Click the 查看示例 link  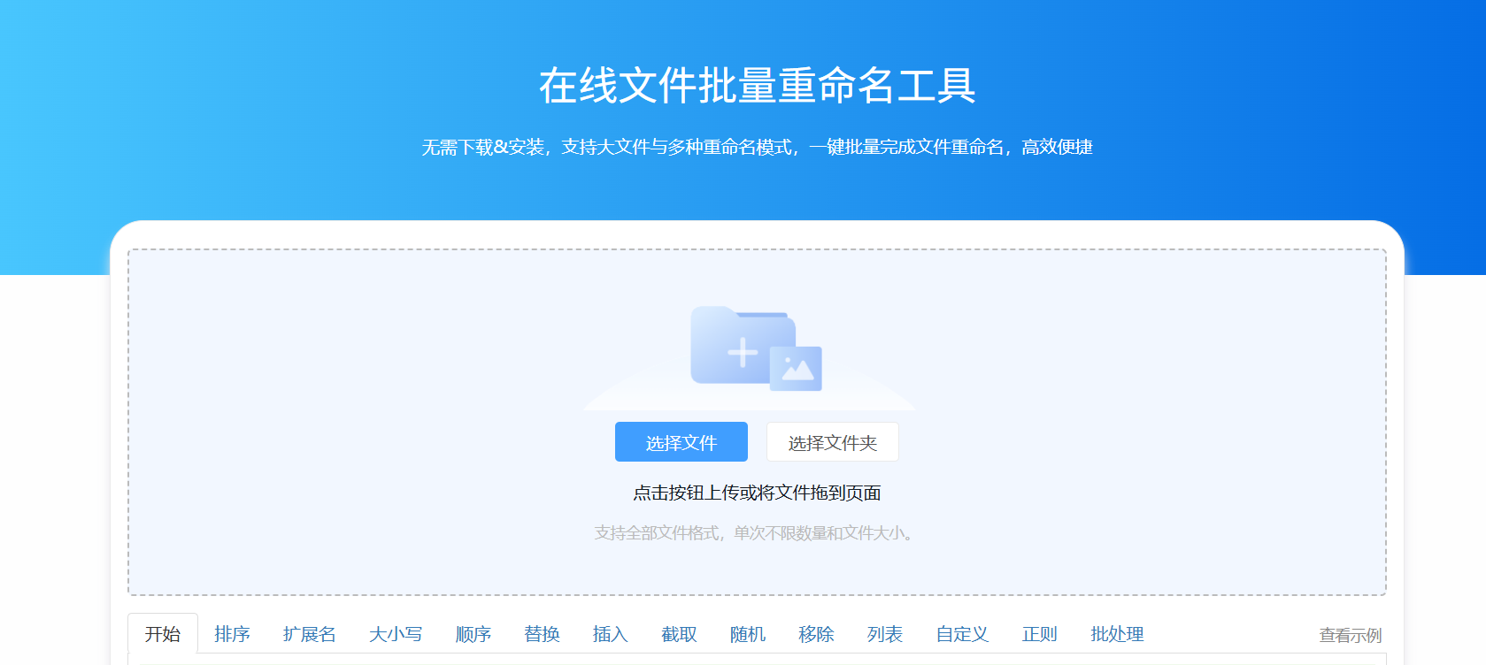click(1351, 635)
